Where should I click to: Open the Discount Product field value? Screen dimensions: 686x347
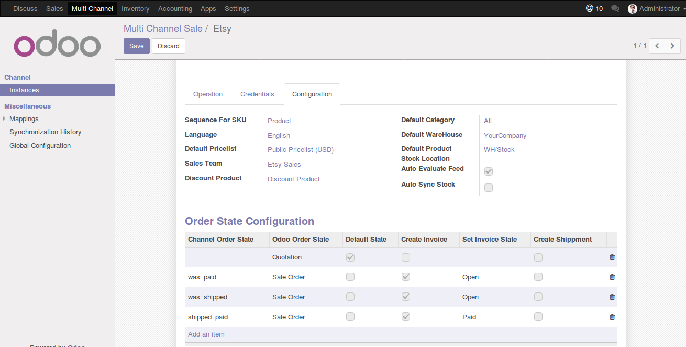click(294, 179)
